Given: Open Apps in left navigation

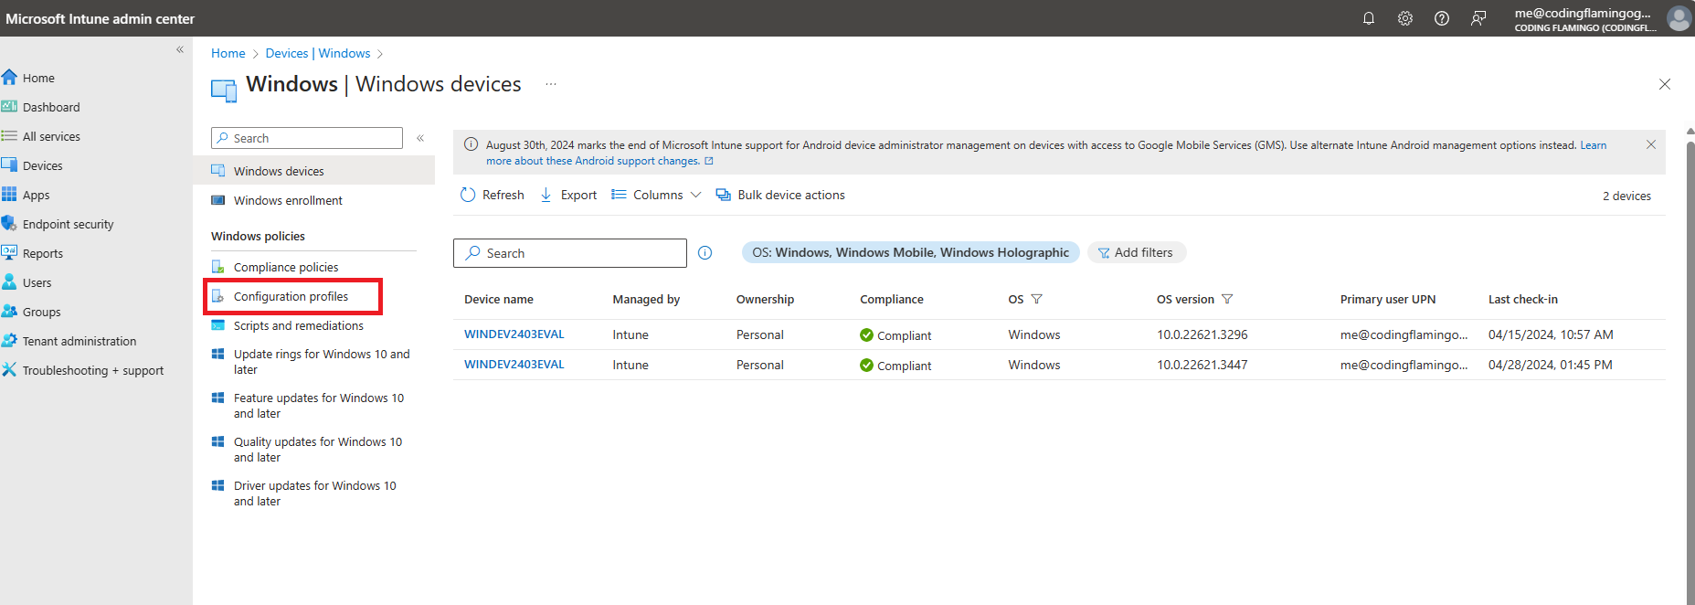Looking at the screenshot, I should click(36, 195).
